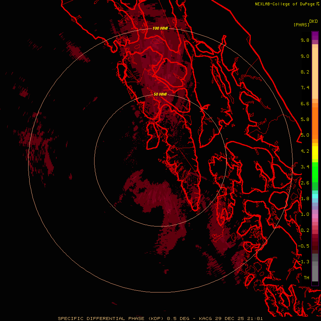Select the -0.5 legend value

pos(304,246)
